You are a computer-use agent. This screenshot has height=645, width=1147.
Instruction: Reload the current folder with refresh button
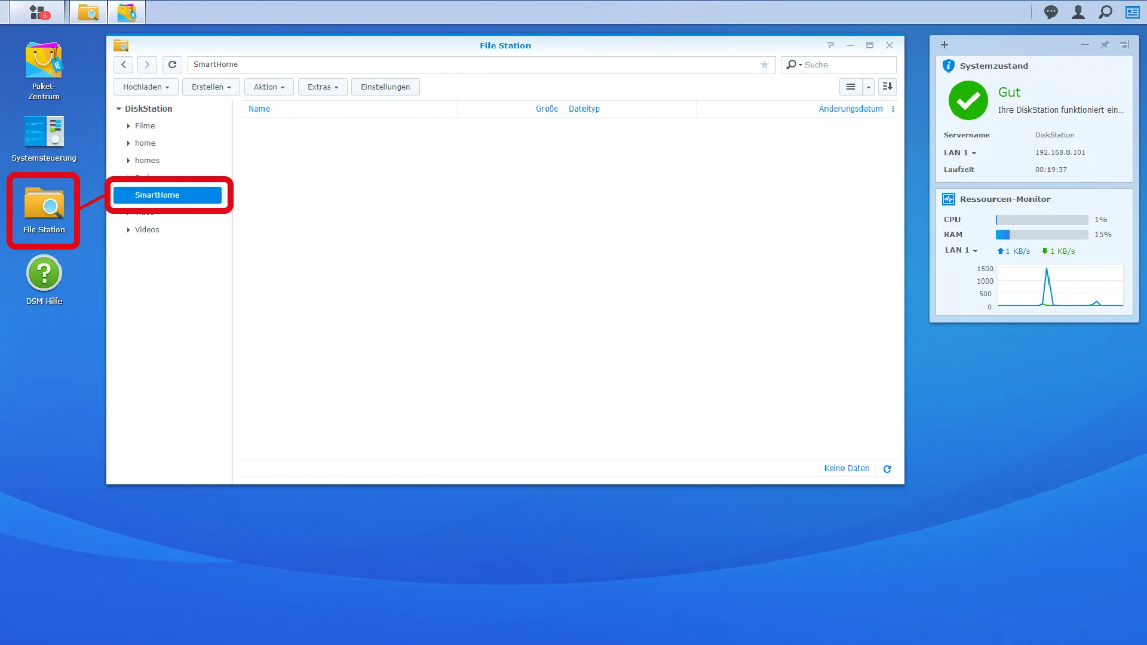(x=172, y=64)
